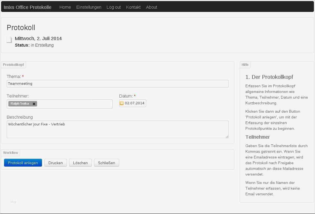315x214 pixels.
Task: Click the Löschen button
Action: pyautogui.click(x=80, y=163)
